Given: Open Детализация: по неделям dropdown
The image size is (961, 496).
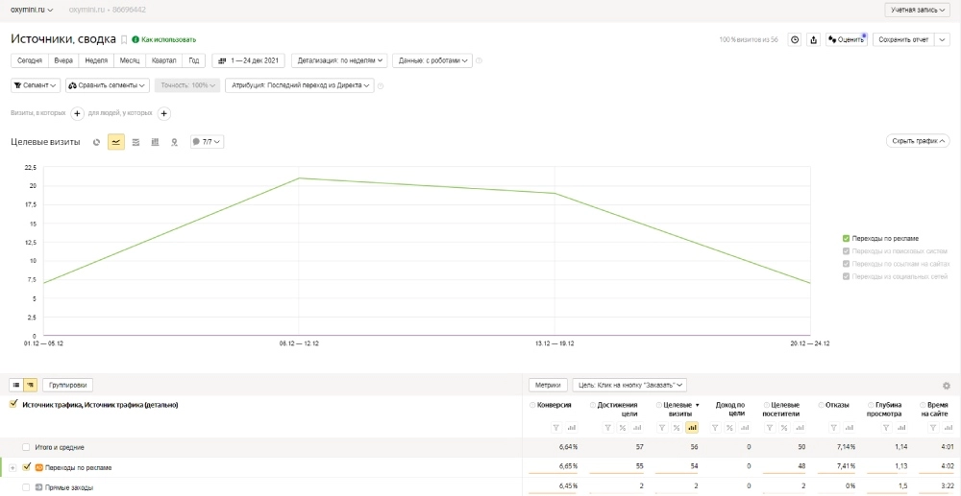Looking at the screenshot, I should click(x=340, y=60).
